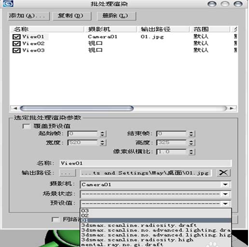249x247 pixels.
Task: Click the 结束帧 input field
Action: tap(171, 134)
